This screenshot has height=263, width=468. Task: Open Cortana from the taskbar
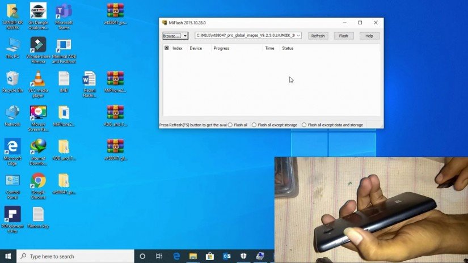coord(142,256)
